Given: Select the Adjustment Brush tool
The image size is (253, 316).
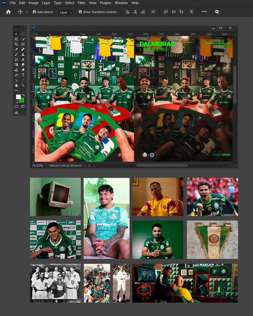Looking at the screenshot, I should (x=16, y=70).
